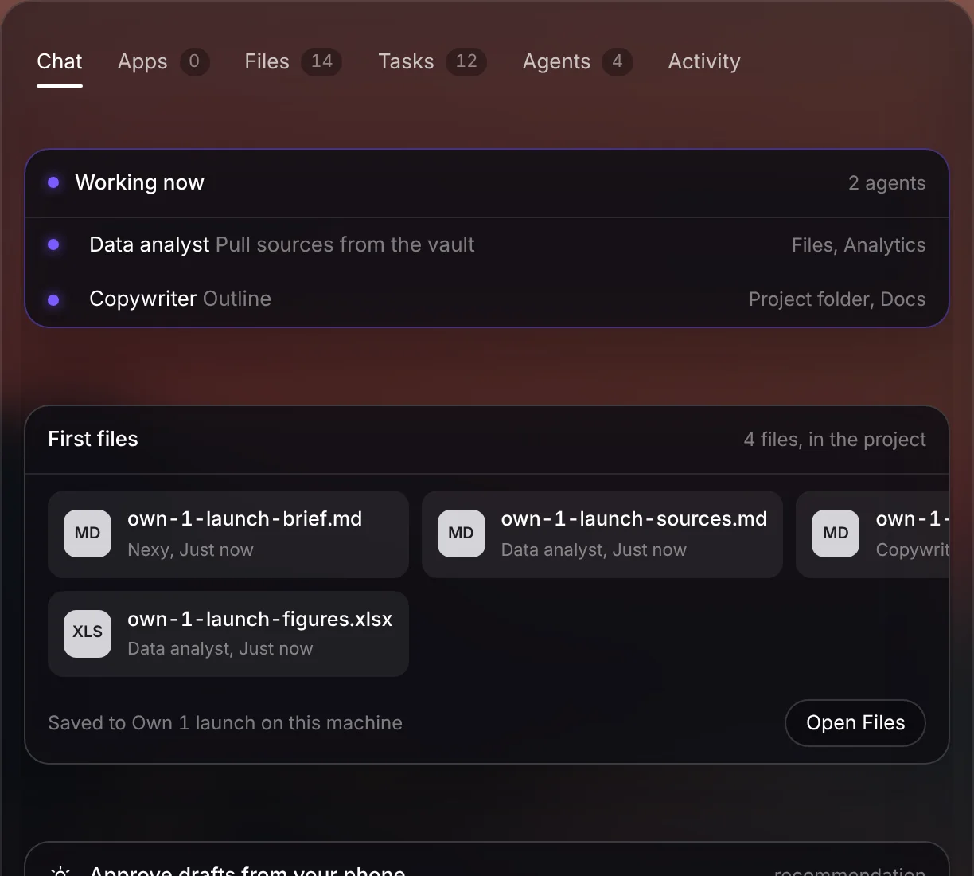Click the XLS icon for own-1-launch-figures.xlsx
This screenshot has width=974, height=876.
coord(88,632)
